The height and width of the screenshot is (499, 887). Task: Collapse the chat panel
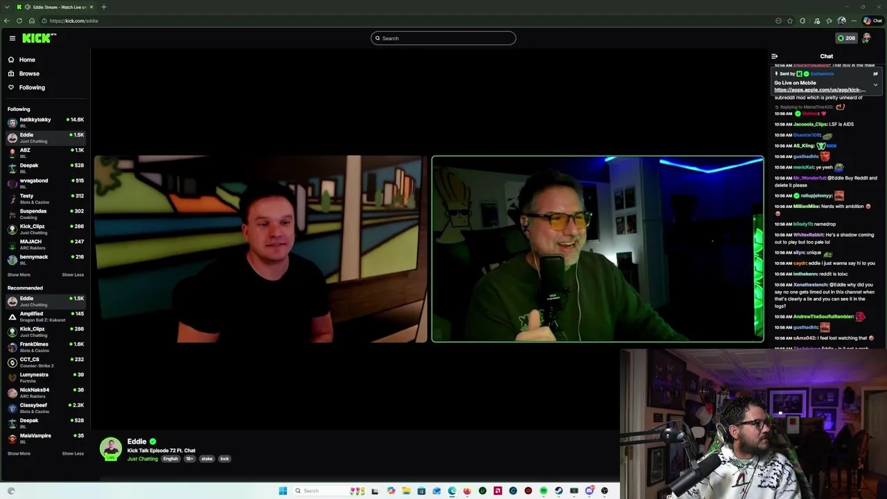point(774,56)
